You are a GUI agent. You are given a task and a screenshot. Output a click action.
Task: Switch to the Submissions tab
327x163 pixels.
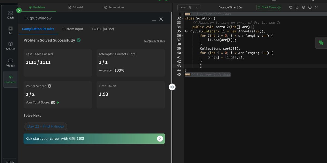click(114, 7)
